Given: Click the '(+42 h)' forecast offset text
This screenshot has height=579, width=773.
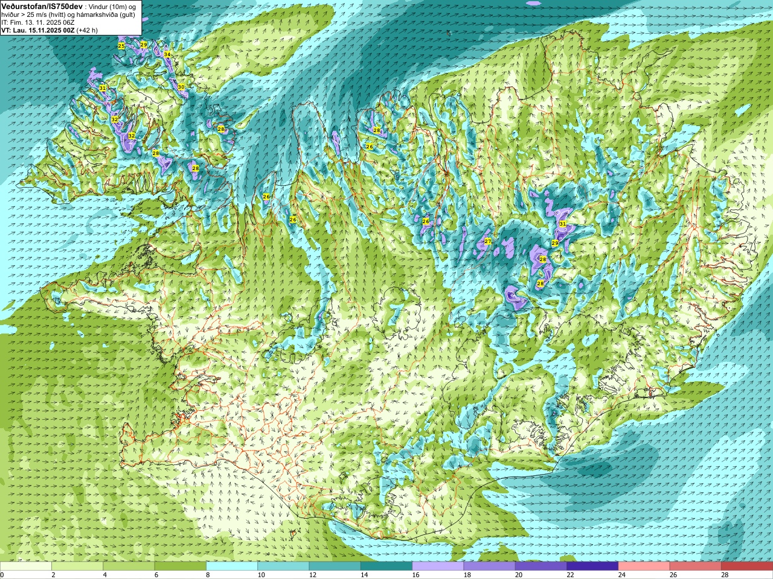Looking at the screenshot, I should 87,30.
